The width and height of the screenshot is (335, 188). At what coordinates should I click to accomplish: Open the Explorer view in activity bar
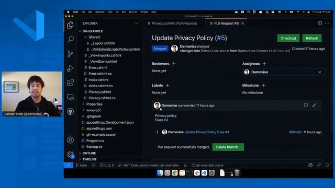tap(70, 25)
